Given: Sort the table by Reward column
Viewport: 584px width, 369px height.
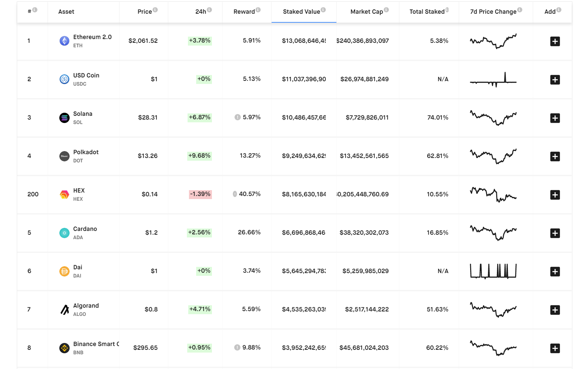Looking at the screenshot, I should 244,12.
